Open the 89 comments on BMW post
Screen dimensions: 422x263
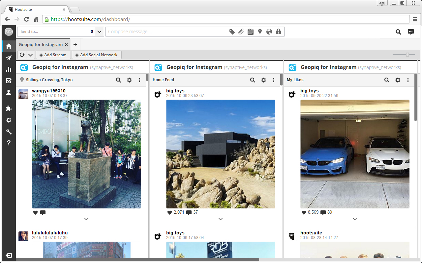326,212
